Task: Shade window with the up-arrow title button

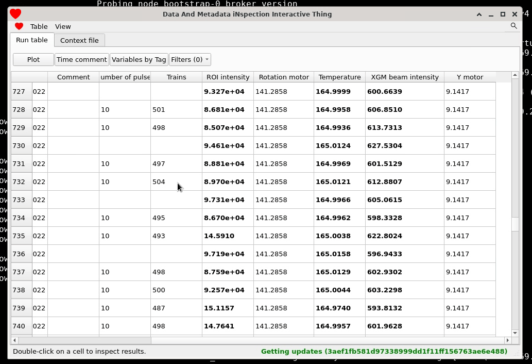Action: tap(479, 14)
